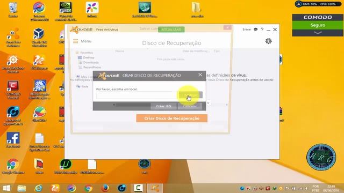Click the RAM and CPU monitor widget

click(x=318, y=4)
